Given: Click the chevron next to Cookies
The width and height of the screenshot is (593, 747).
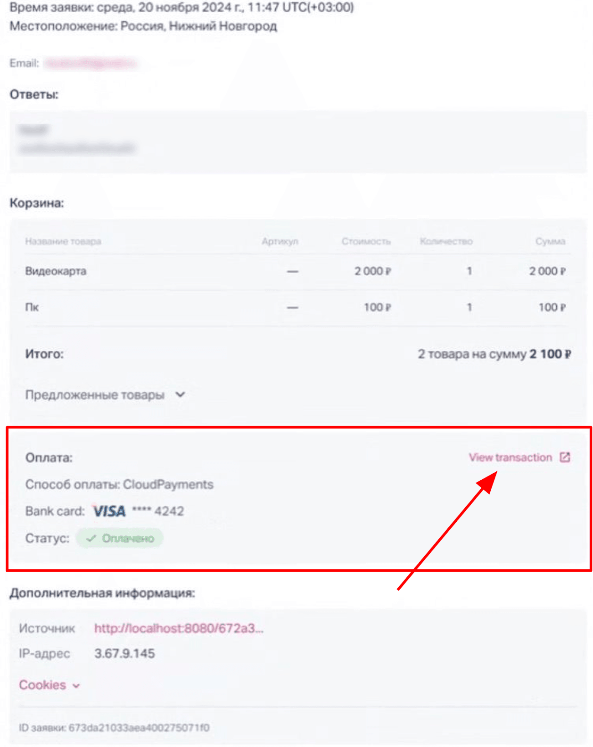Looking at the screenshot, I should coord(76,686).
